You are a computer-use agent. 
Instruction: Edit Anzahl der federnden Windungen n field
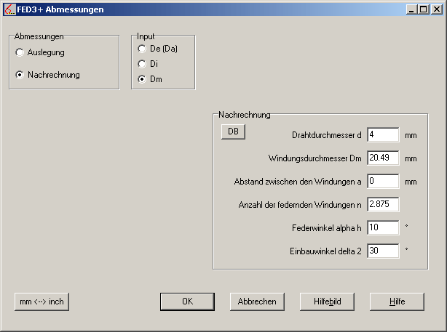[x=383, y=204]
